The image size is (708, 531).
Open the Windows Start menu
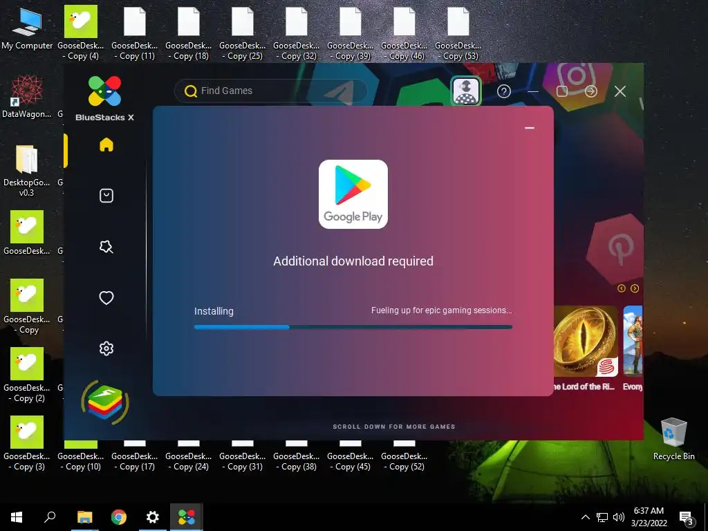tap(17, 517)
